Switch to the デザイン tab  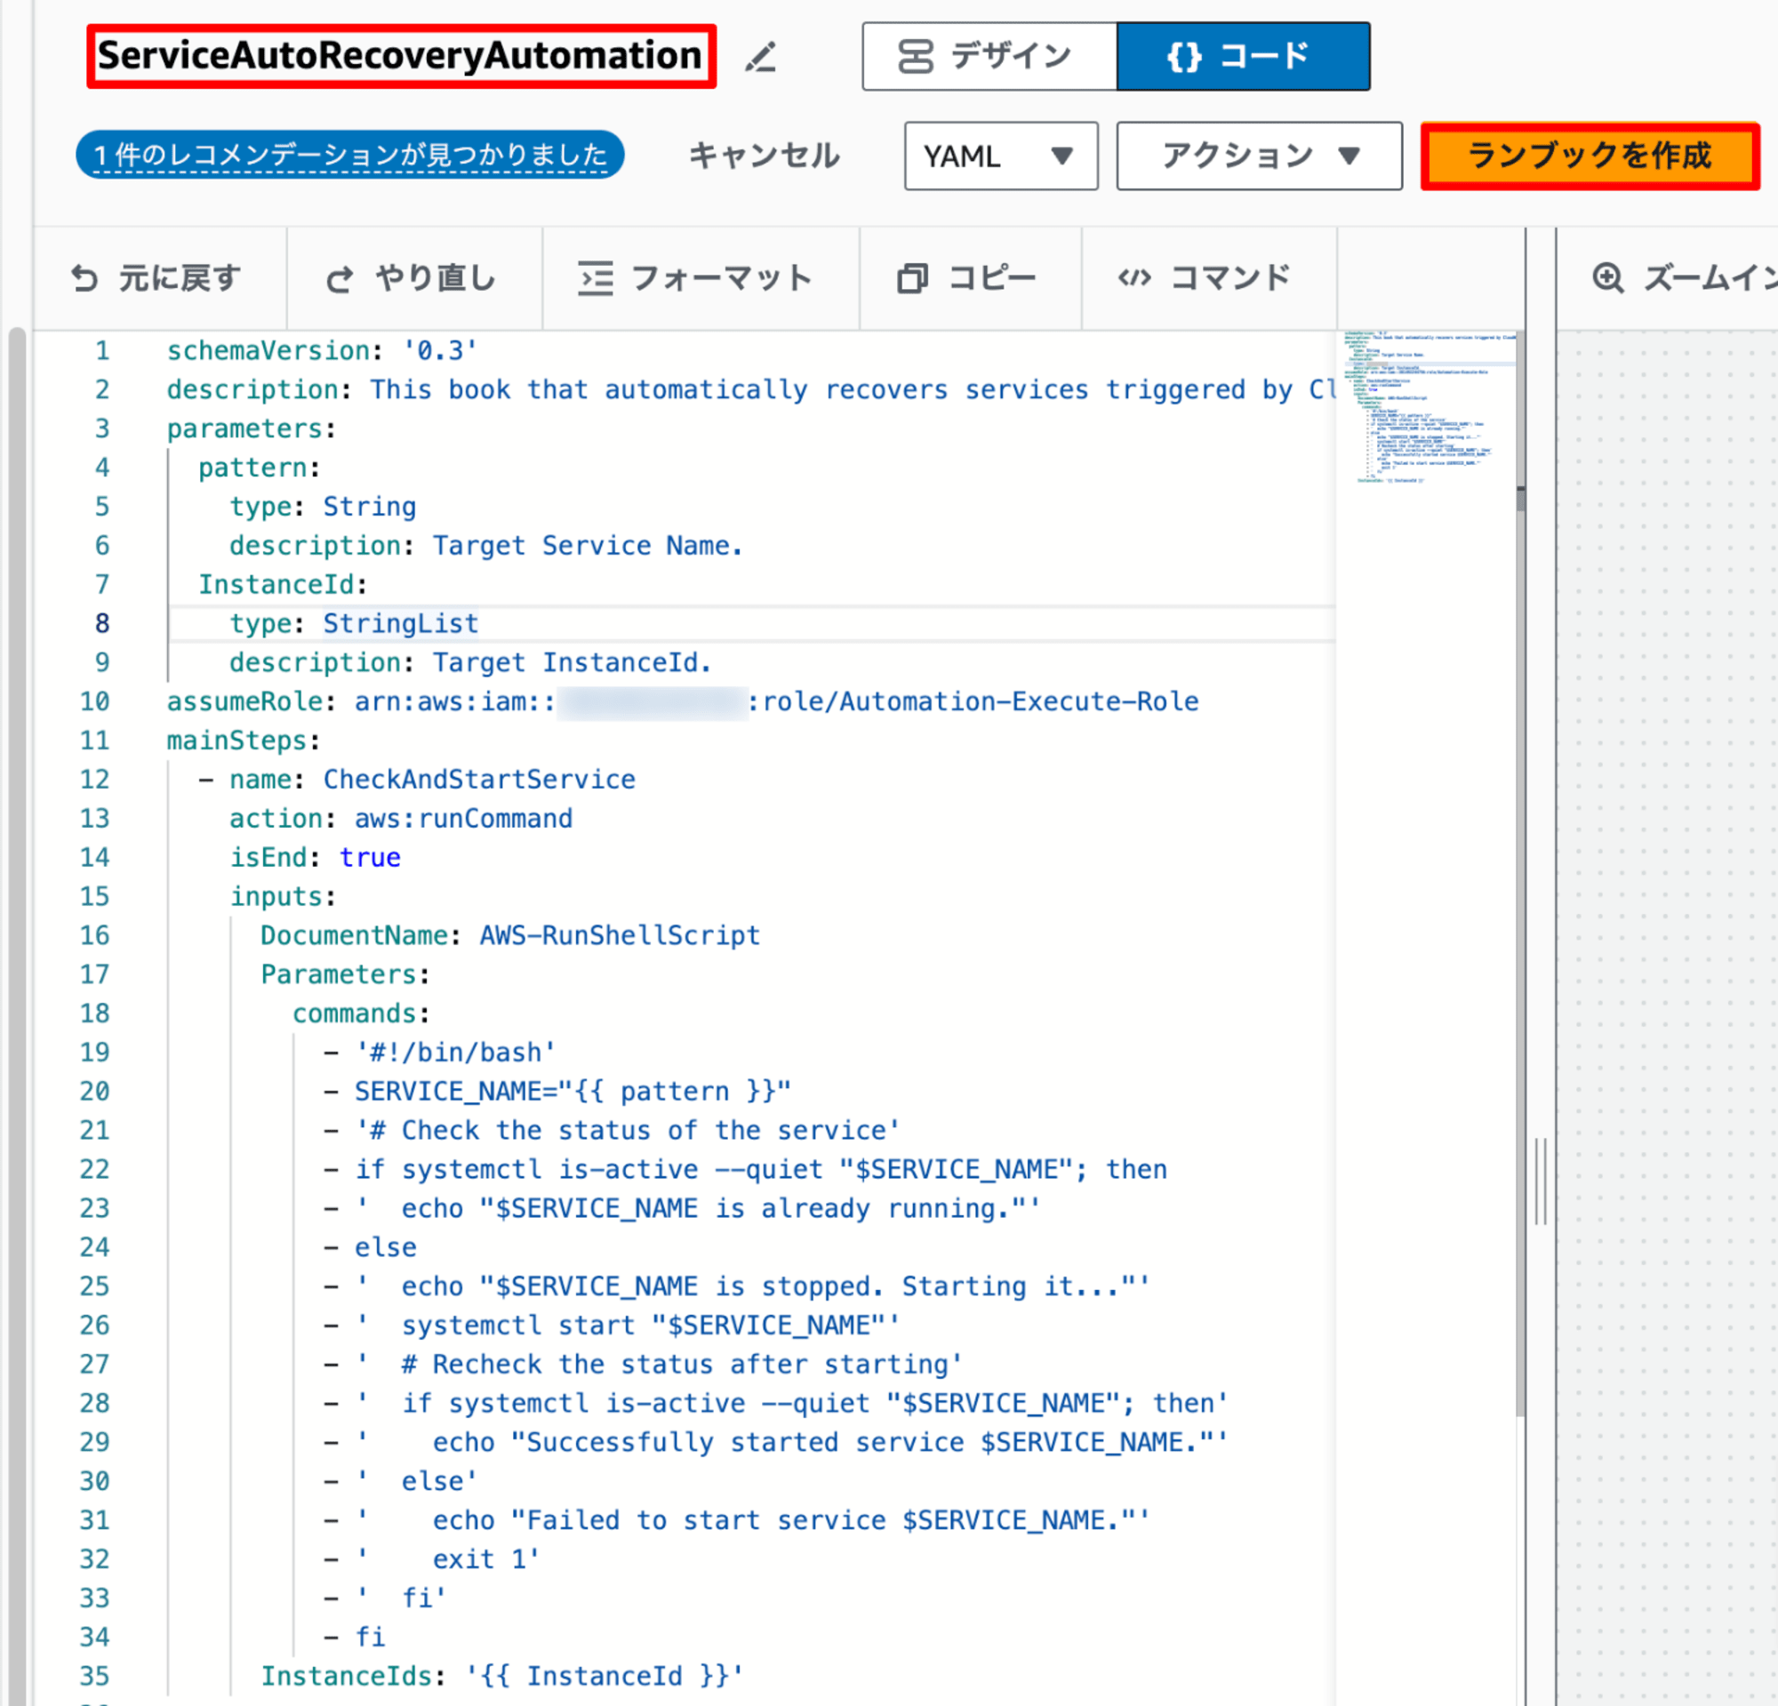coord(989,56)
